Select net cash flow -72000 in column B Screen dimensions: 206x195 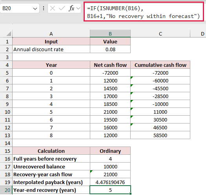pos(110,73)
